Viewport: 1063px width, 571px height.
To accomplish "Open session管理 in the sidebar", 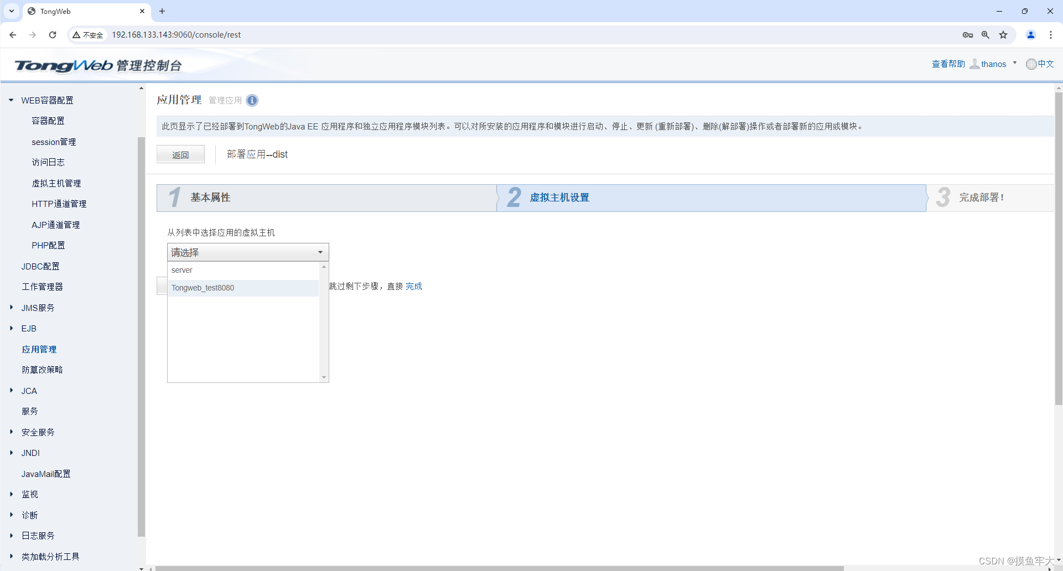I will pyautogui.click(x=54, y=142).
